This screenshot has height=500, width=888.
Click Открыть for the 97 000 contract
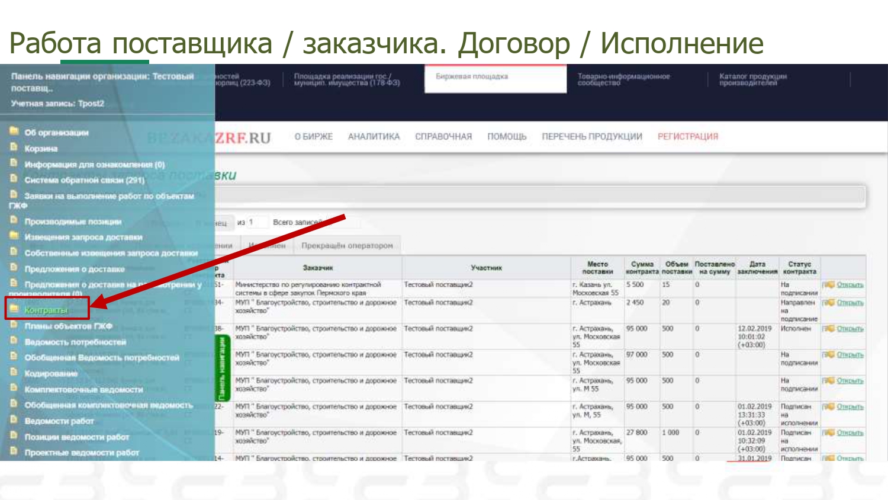coord(850,355)
